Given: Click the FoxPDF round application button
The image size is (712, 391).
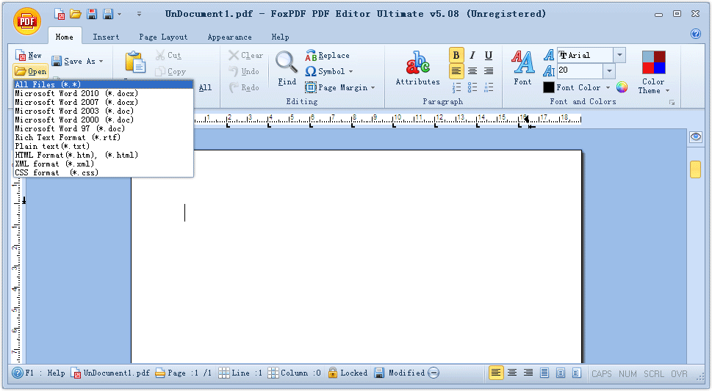Looking at the screenshot, I should [27, 21].
